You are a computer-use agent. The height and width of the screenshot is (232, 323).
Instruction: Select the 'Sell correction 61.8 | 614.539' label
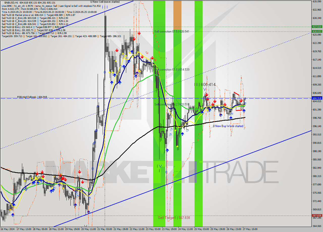click(x=172, y=69)
